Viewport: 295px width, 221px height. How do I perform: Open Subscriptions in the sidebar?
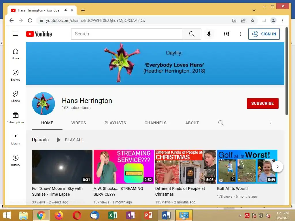(x=16, y=118)
